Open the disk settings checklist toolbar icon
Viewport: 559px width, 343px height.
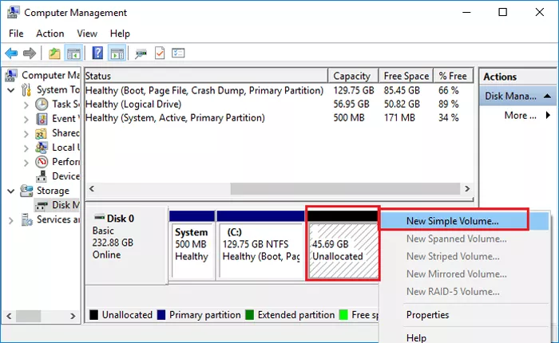coord(179,53)
